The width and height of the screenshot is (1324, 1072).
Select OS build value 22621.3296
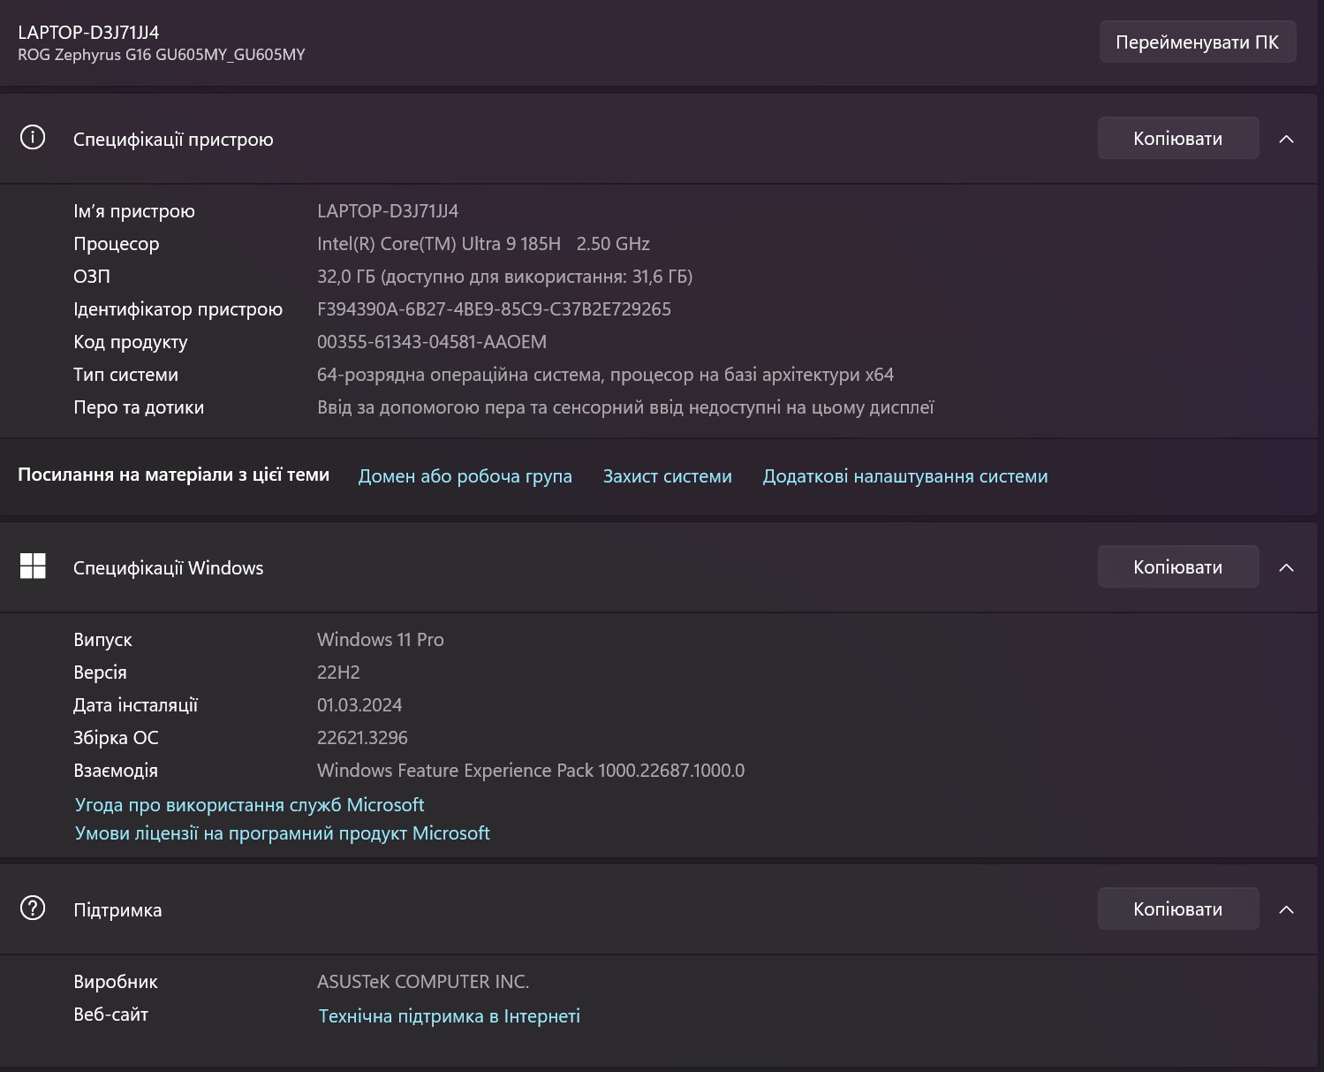tap(362, 738)
